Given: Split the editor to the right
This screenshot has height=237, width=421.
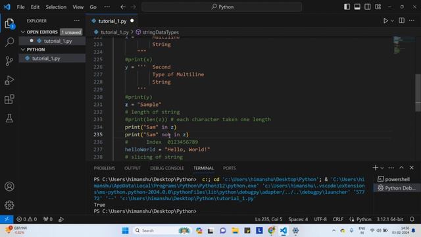Looking at the screenshot, I should point(401,20).
